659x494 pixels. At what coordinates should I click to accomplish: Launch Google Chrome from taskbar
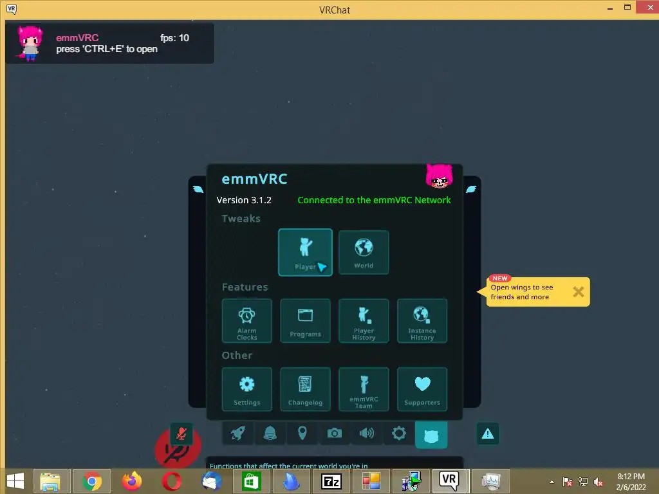(x=92, y=481)
